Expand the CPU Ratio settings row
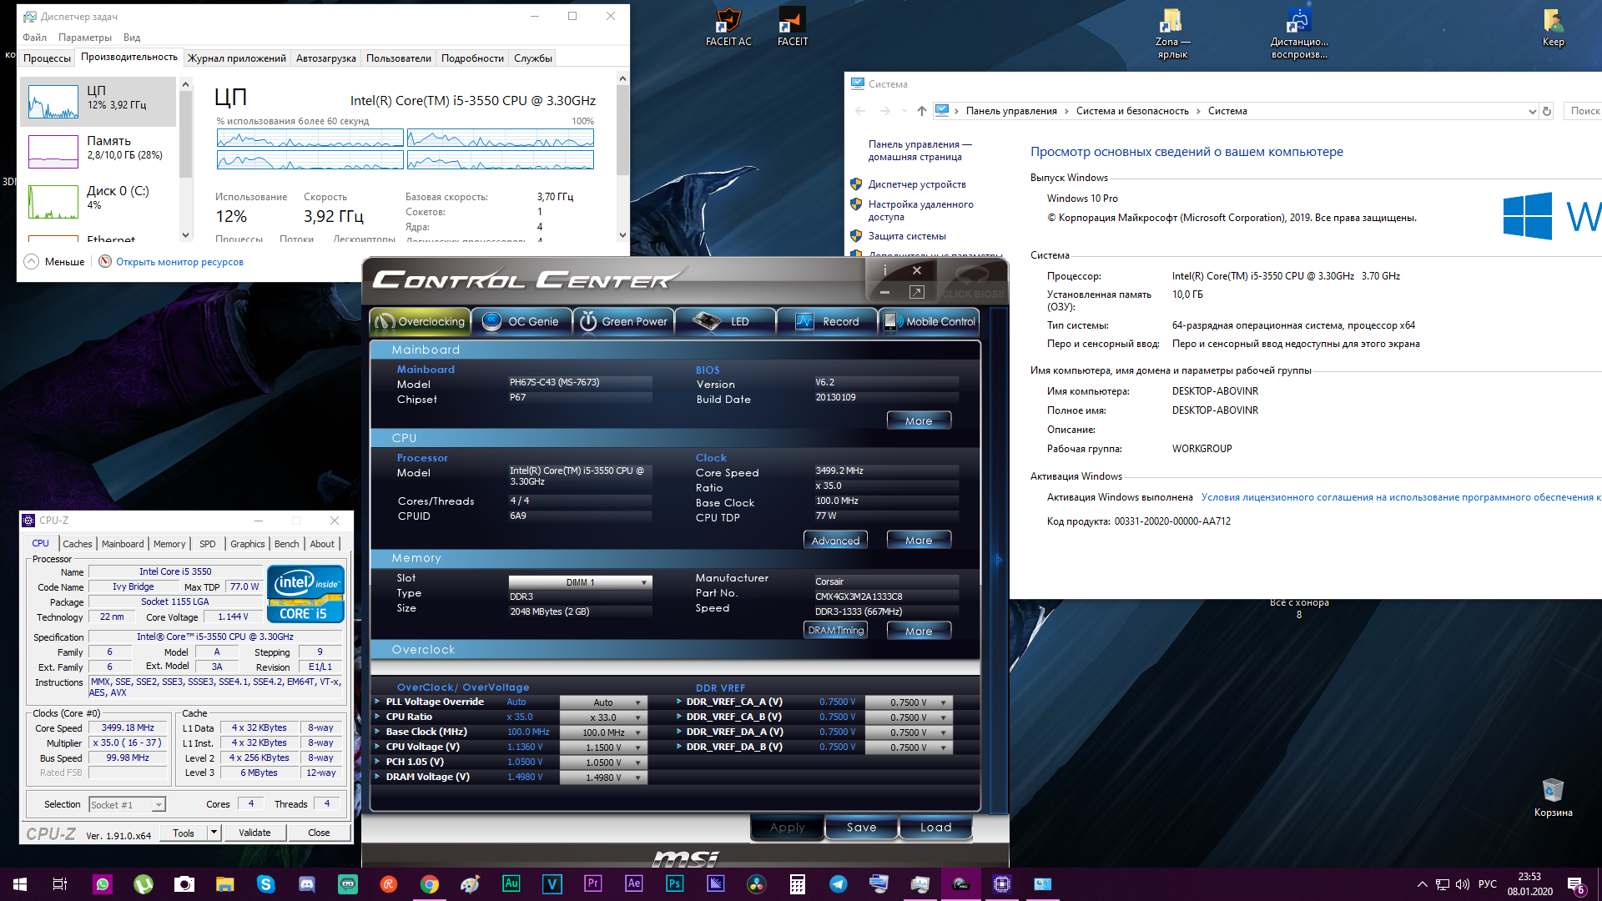Viewport: 1602px width, 901px height. tap(378, 717)
